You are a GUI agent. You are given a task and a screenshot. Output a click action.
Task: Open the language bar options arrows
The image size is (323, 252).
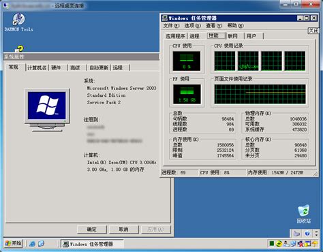tap(317, 234)
